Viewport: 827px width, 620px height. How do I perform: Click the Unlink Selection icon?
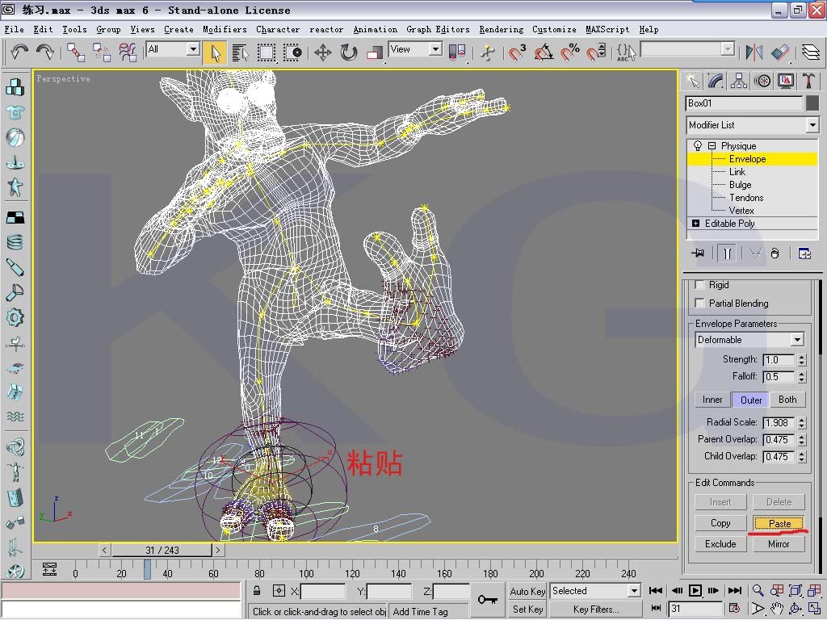pos(101,52)
